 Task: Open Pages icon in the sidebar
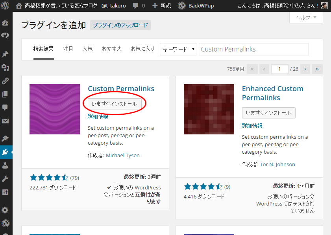click(x=5, y=94)
